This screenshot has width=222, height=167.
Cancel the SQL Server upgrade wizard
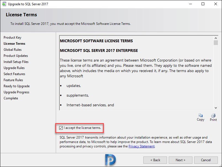[206, 160]
